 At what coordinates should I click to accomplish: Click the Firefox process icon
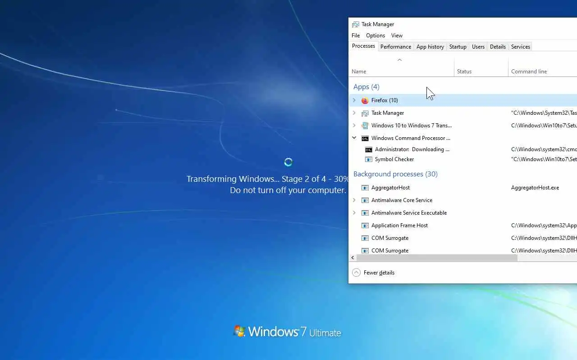[365, 100]
